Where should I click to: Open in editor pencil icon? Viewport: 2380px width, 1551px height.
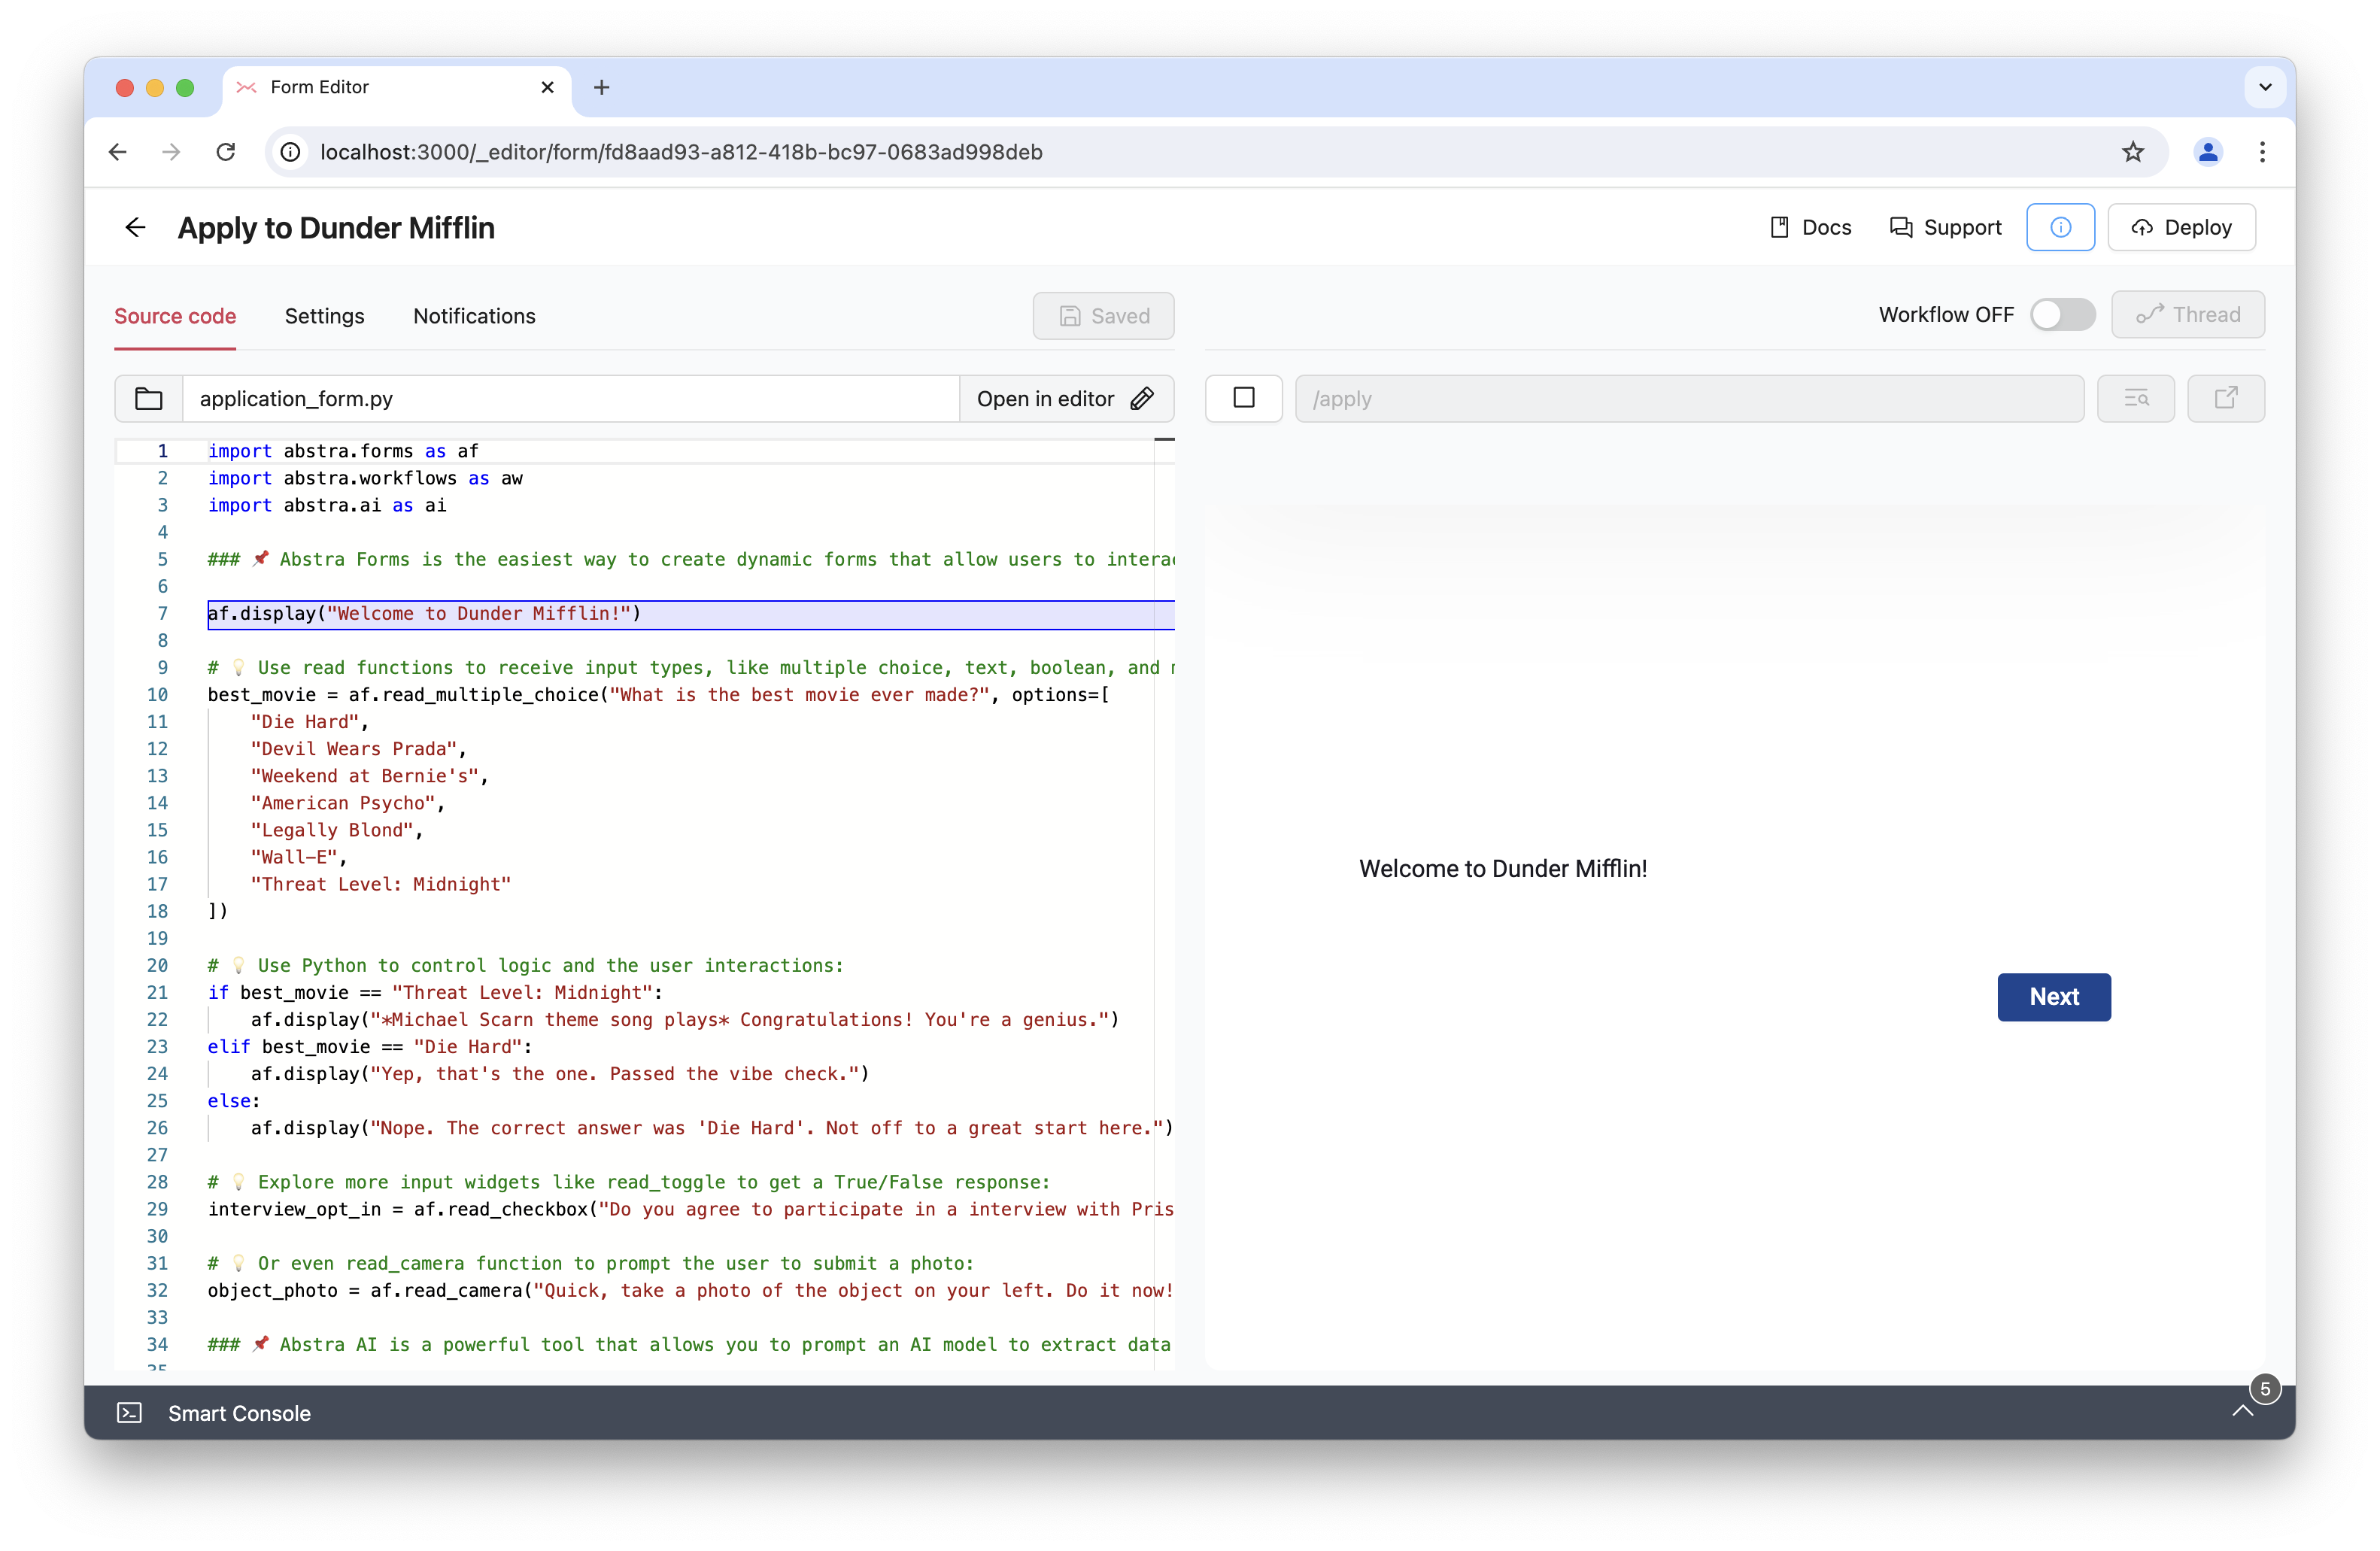(x=1143, y=397)
